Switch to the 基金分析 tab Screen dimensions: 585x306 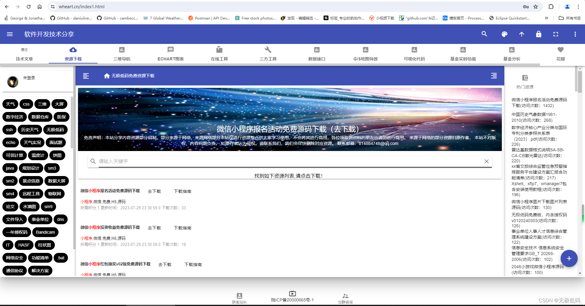click(512, 54)
